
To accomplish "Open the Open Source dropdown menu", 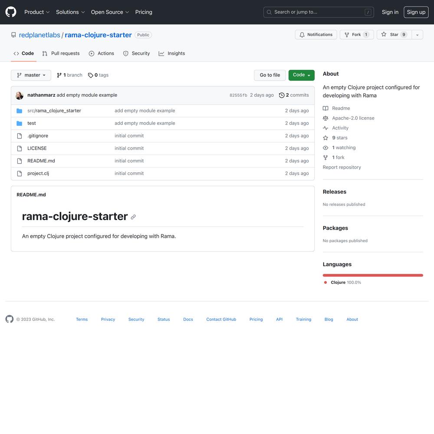I will [110, 12].
